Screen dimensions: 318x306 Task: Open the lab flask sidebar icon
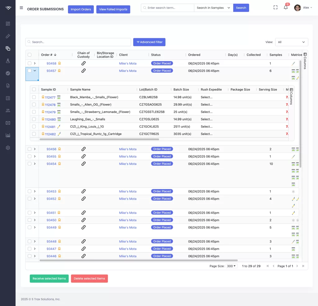8,61
